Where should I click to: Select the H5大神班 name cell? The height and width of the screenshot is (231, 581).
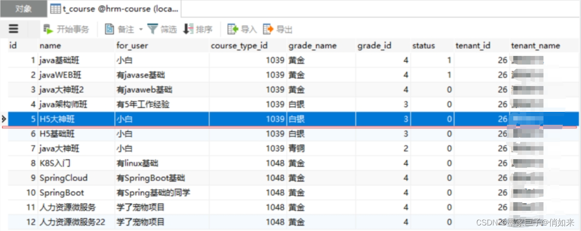pos(76,119)
